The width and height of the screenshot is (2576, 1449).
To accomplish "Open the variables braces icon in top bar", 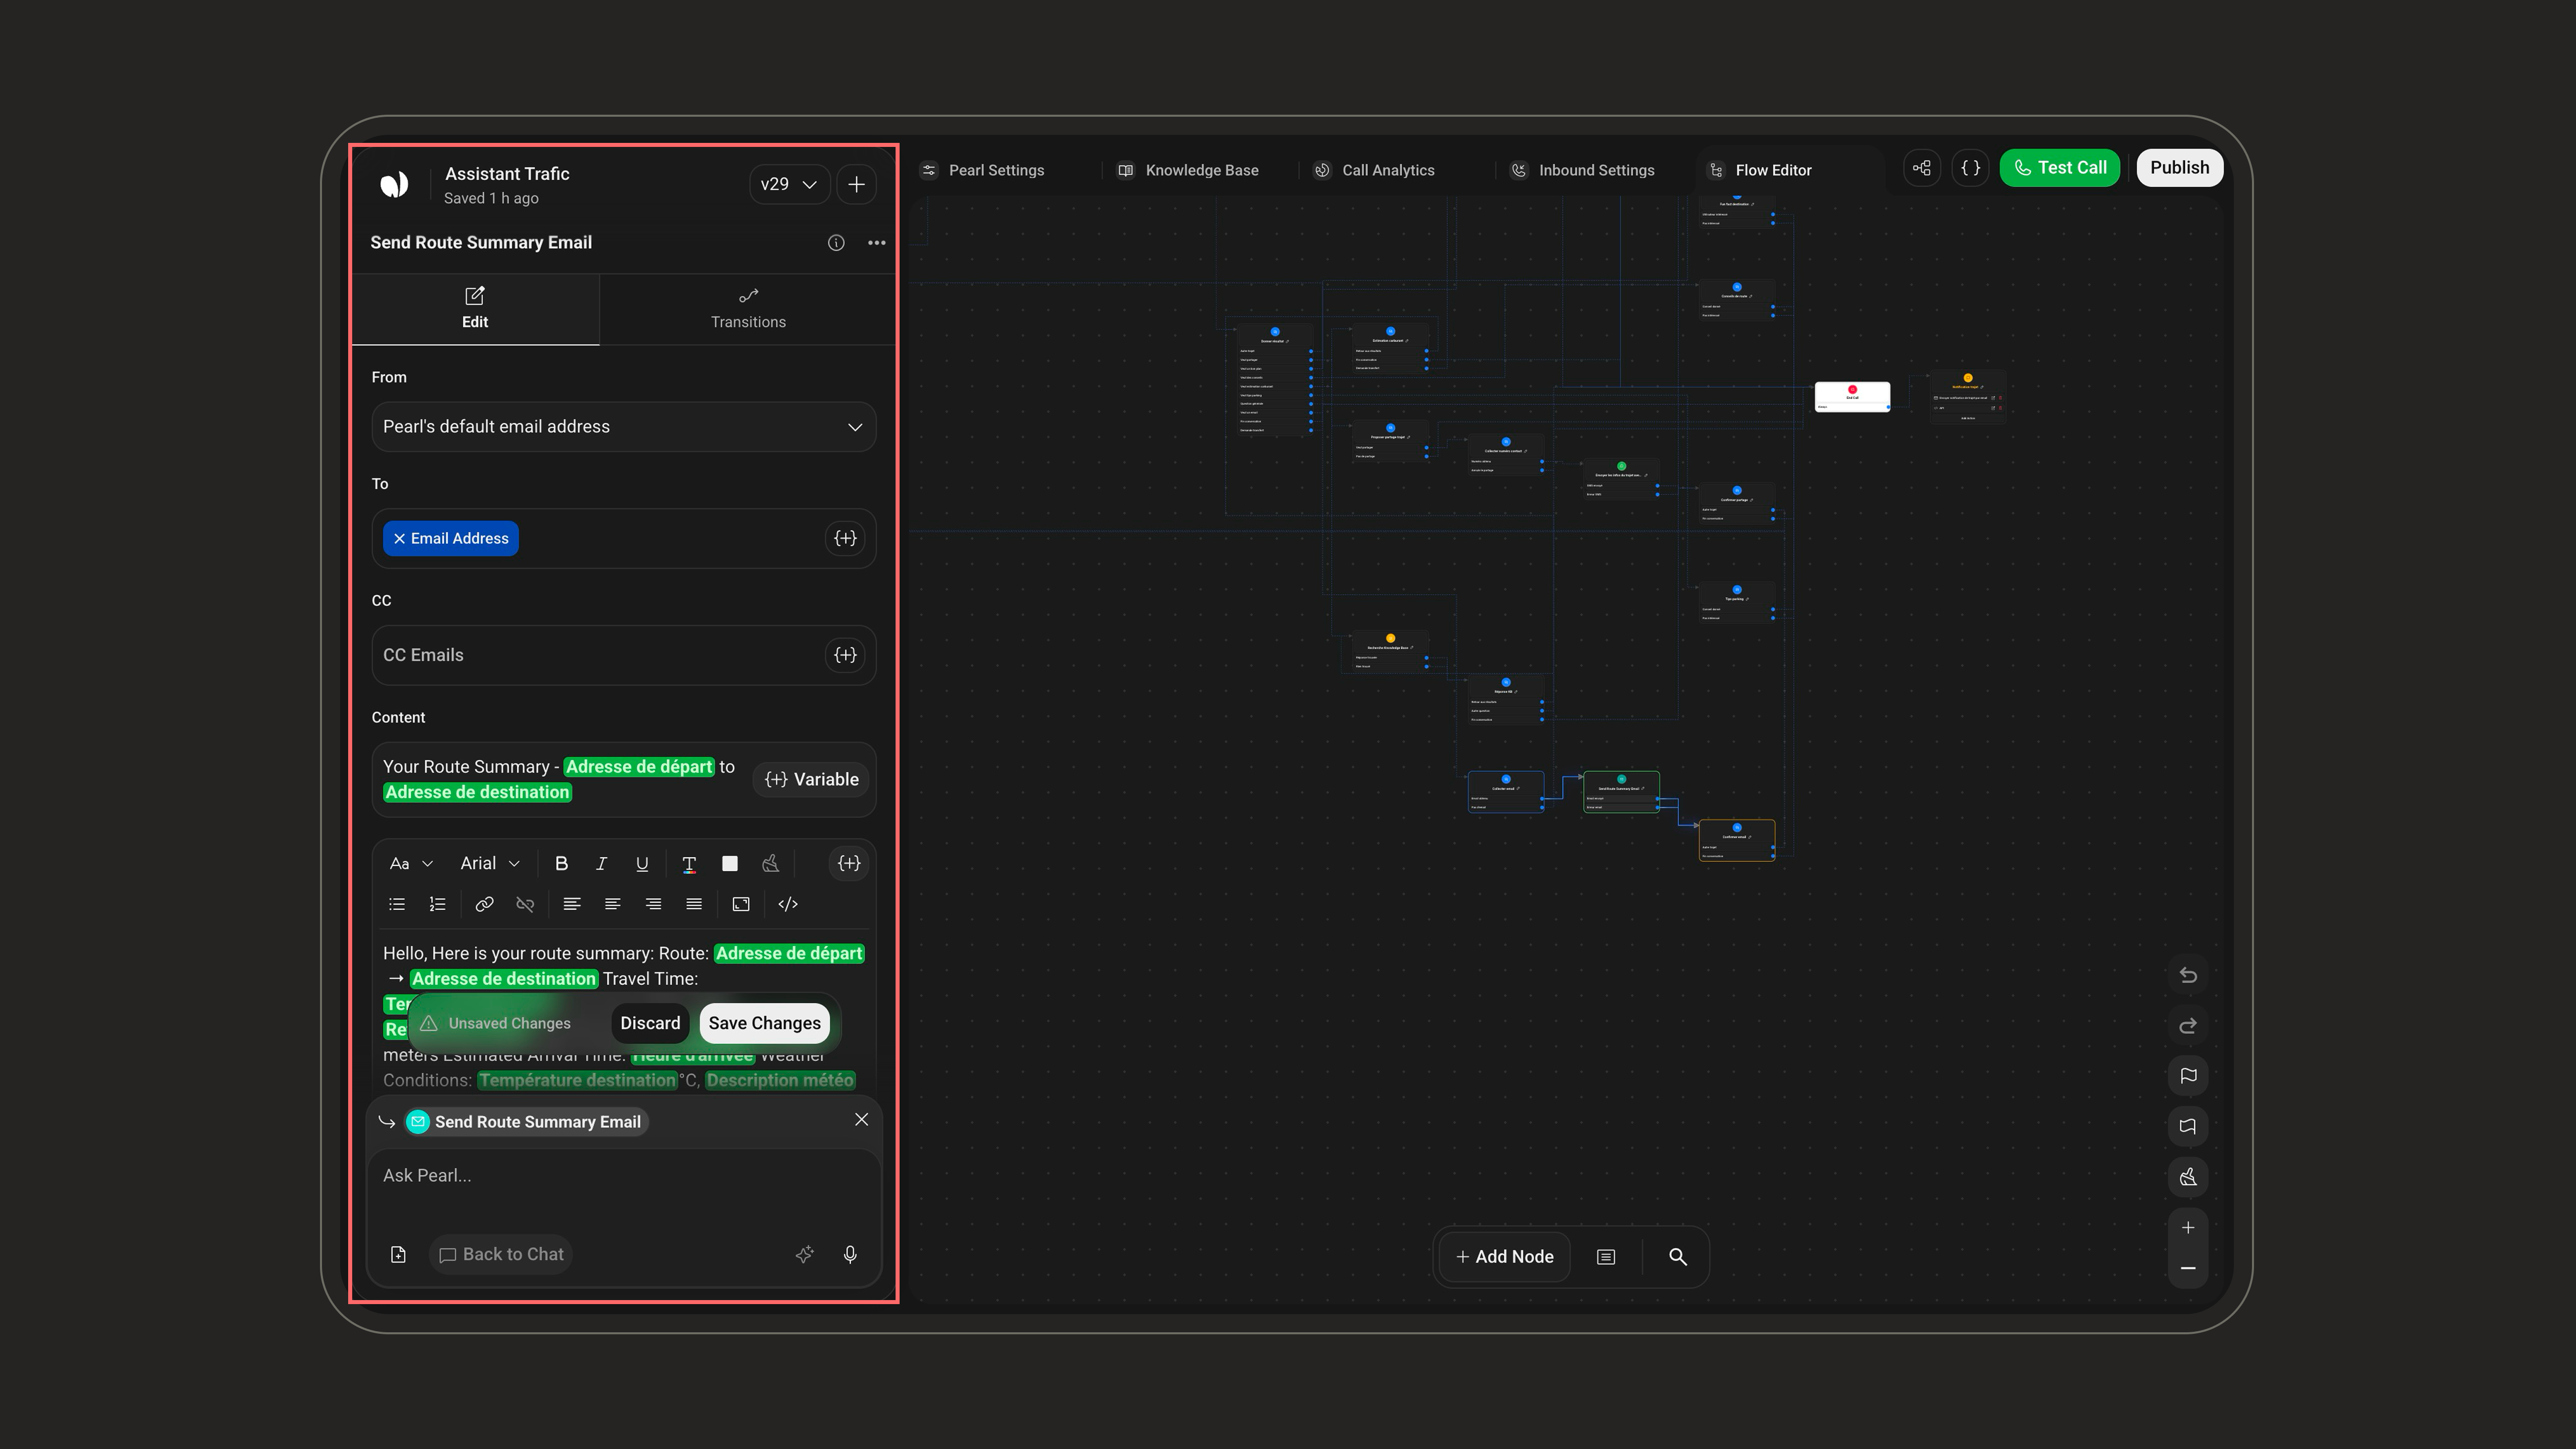I will point(1971,168).
